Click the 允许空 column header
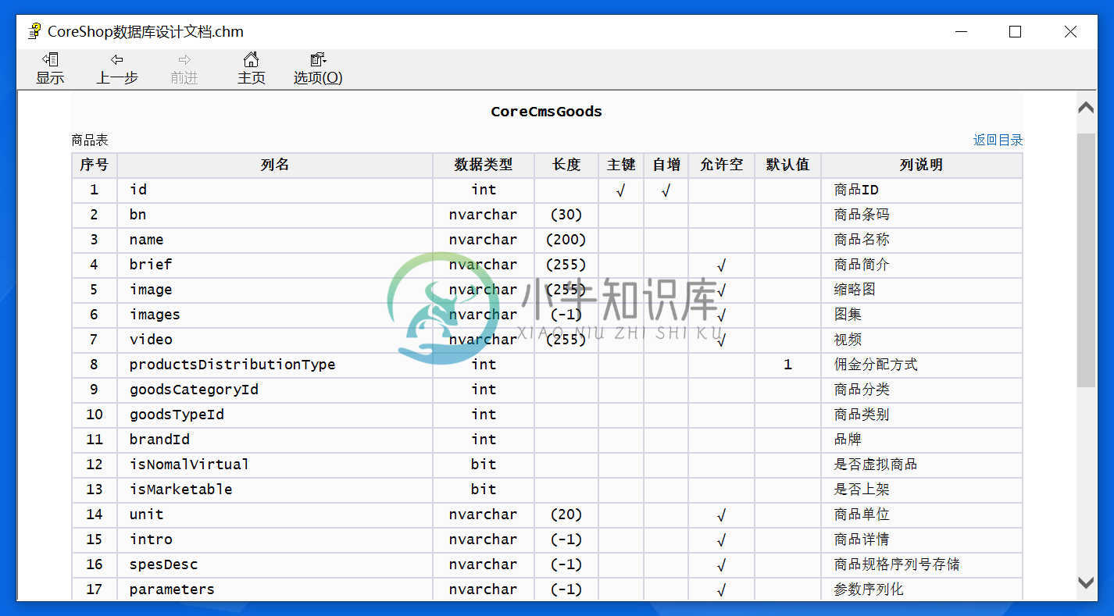This screenshot has height=616, width=1114. click(x=721, y=166)
